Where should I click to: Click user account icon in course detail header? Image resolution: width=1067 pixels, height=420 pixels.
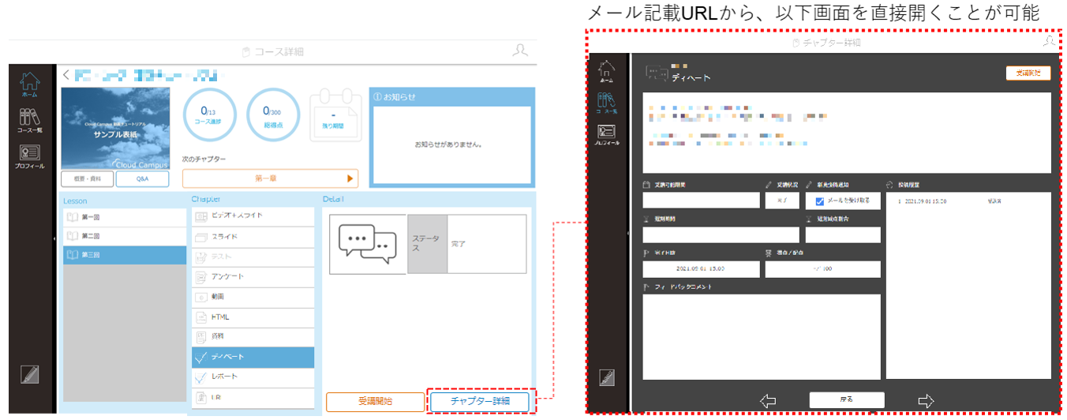pyautogui.click(x=520, y=51)
